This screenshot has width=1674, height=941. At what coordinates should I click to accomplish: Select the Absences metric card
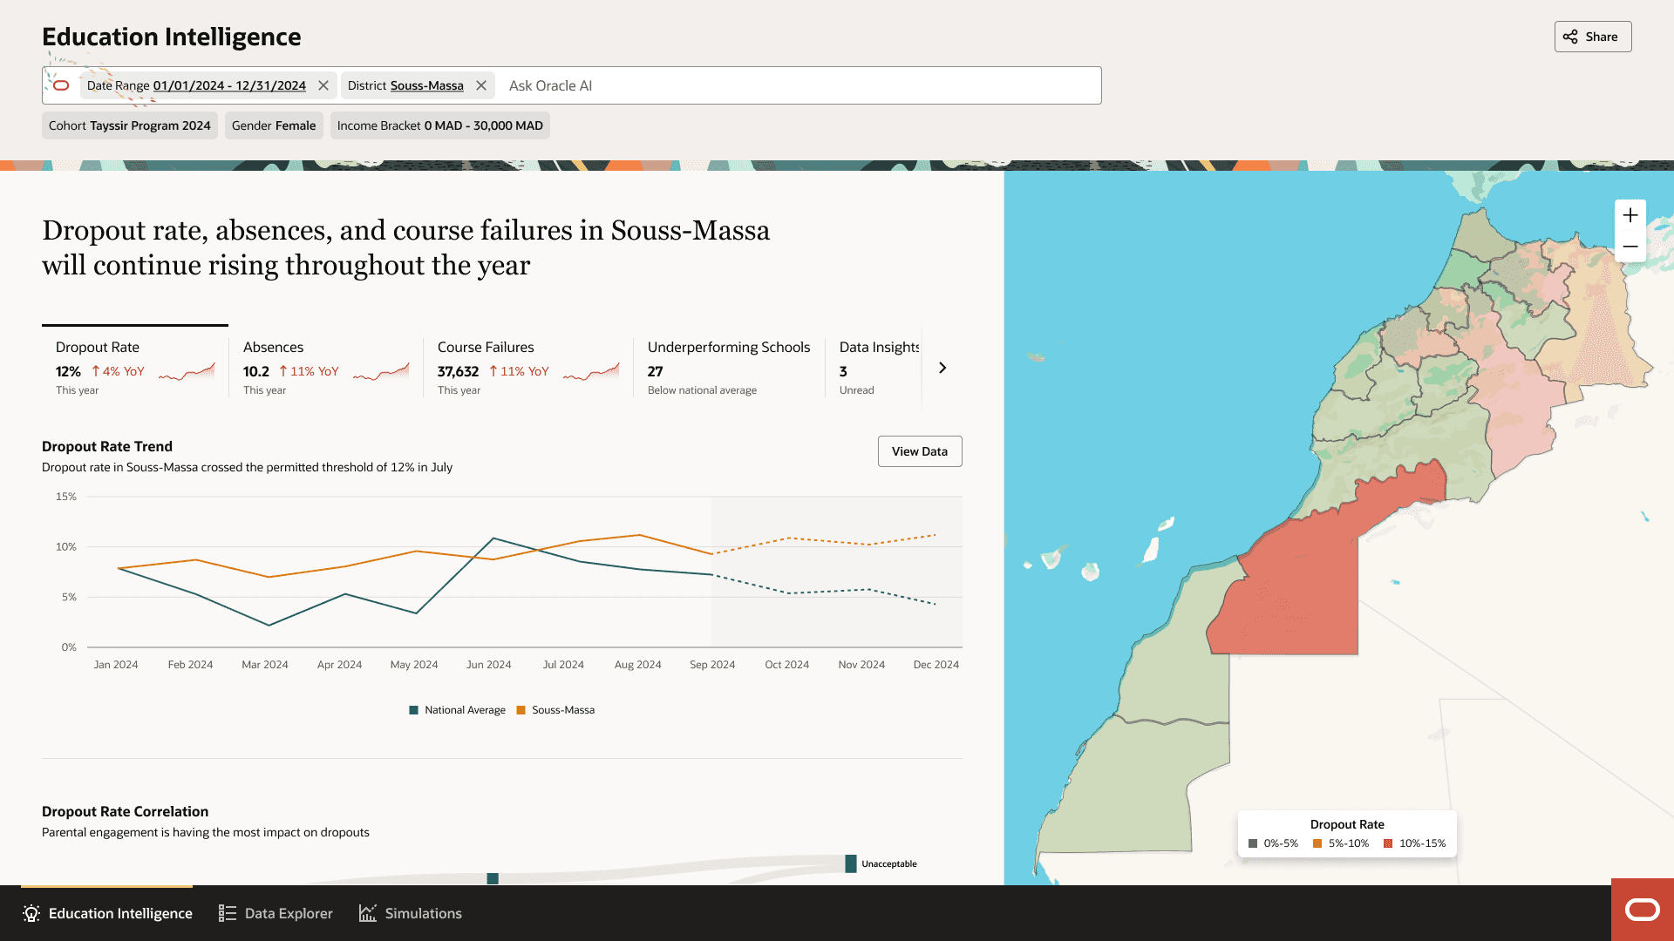tap(325, 367)
